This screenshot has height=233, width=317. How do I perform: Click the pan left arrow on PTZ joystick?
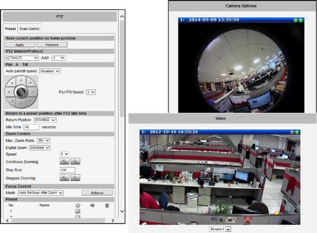tap(9, 92)
